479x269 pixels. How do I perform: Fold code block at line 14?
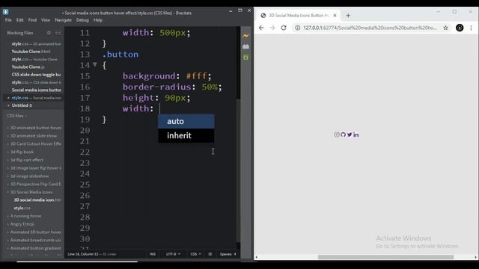tap(95, 65)
